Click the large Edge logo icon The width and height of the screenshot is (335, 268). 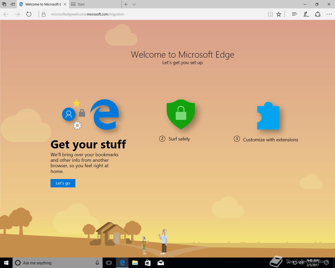[105, 114]
